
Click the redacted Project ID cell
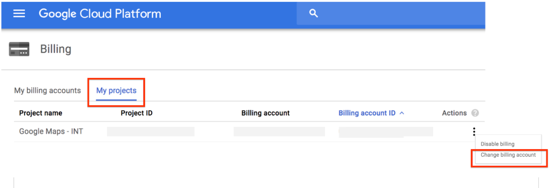(x=151, y=132)
